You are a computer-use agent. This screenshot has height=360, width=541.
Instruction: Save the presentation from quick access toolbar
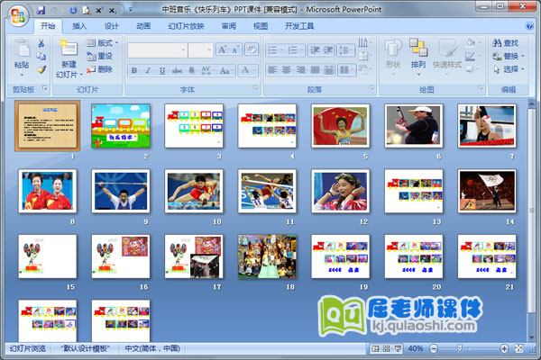point(41,10)
